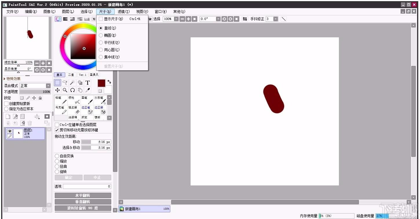Select the zoom magnifier tool
Viewport: 420px width, 219px height.
tap(65, 90)
